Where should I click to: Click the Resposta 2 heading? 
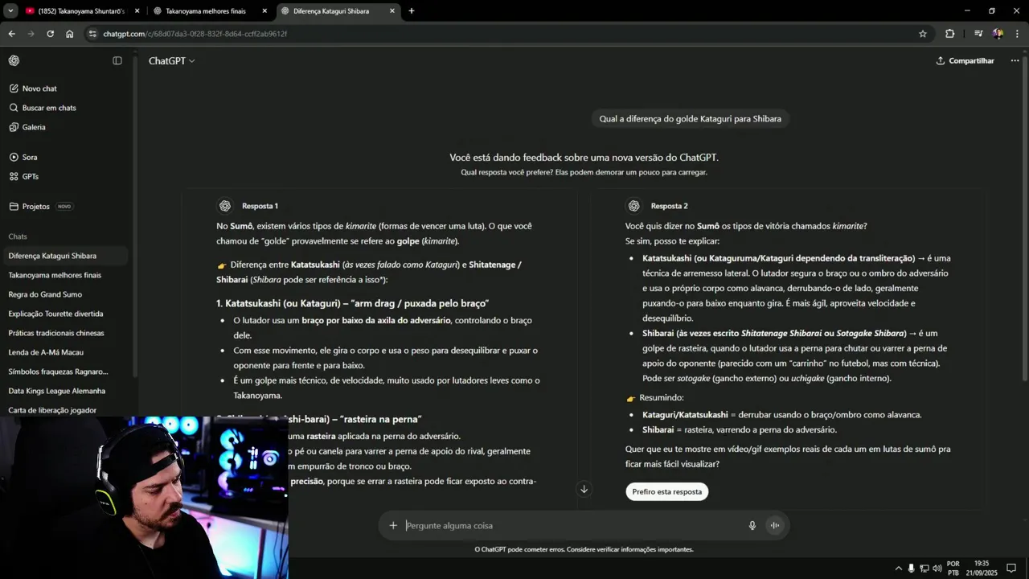coord(669,206)
